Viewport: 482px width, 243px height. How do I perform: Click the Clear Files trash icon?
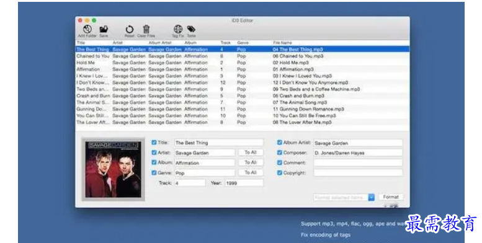click(x=146, y=29)
